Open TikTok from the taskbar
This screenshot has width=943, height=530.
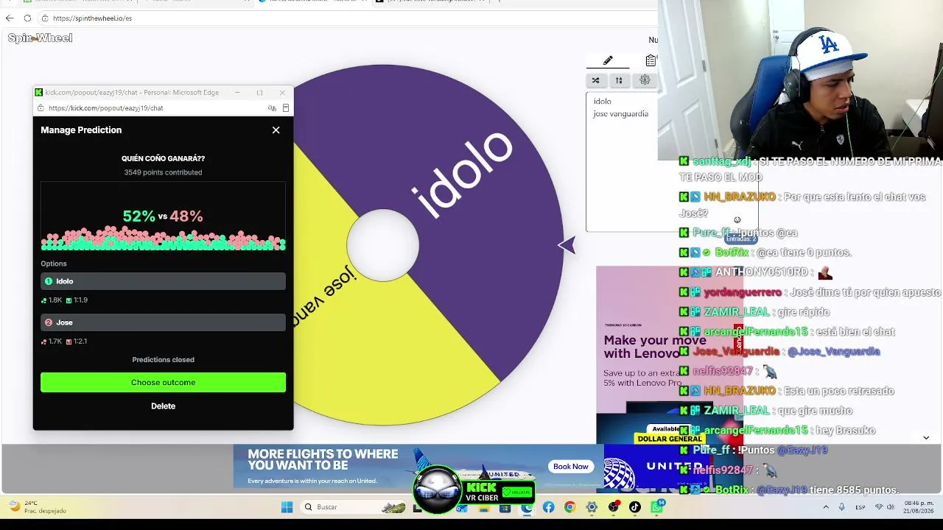(635, 507)
